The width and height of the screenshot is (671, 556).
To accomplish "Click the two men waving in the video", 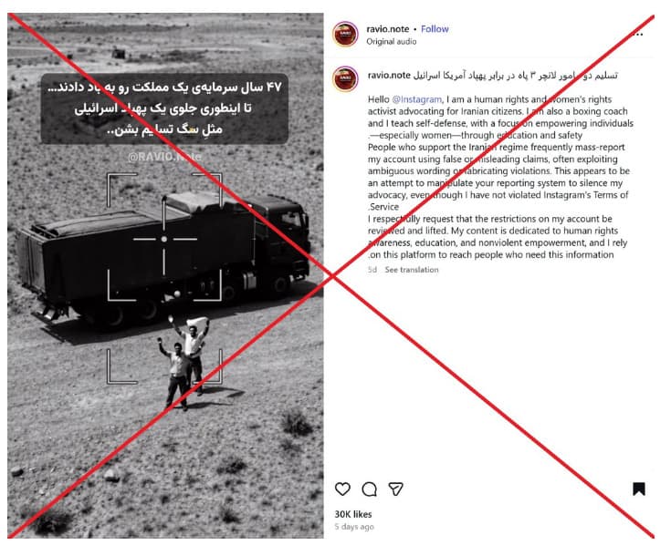I will (x=184, y=363).
